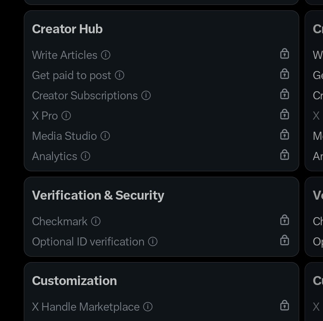Open info tooltip for Creator Subscriptions
The height and width of the screenshot is (321, 323).
tap(146, 95)
